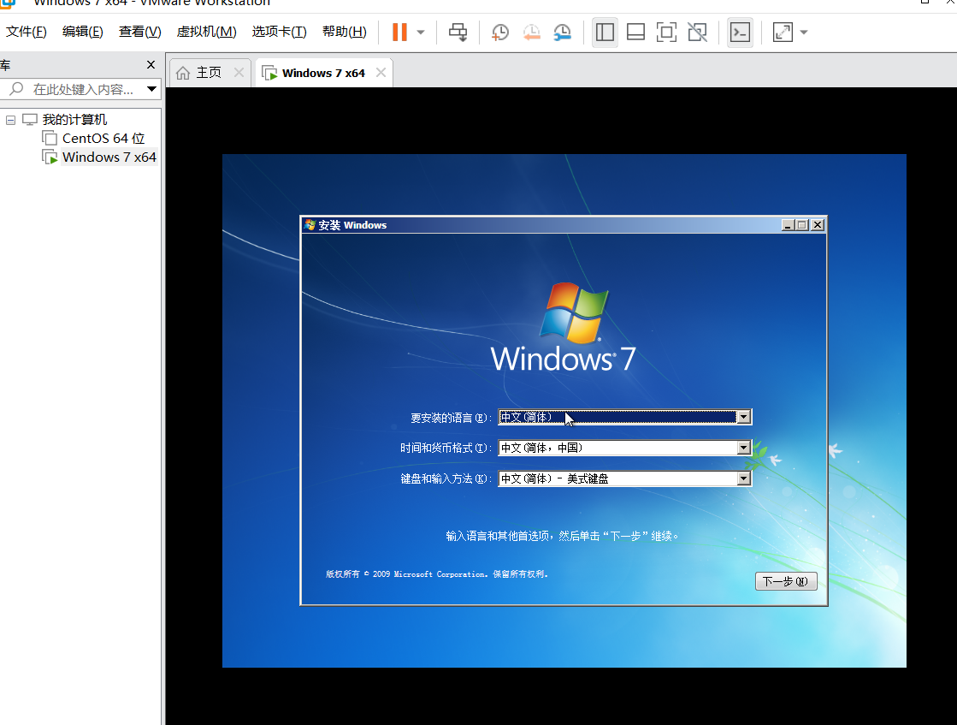The image size is (957, 725).
Task: Toggle the library sidebar view icon
Action: (605, 33)
